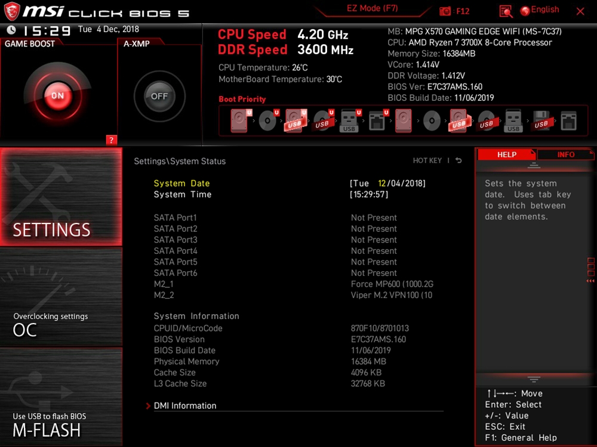Select the System Time value field
The width and height of the screenshot is (597, 447).
(369, 194)
